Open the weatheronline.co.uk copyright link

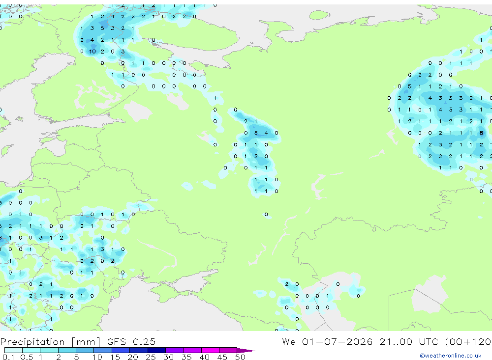click(451, 356)
